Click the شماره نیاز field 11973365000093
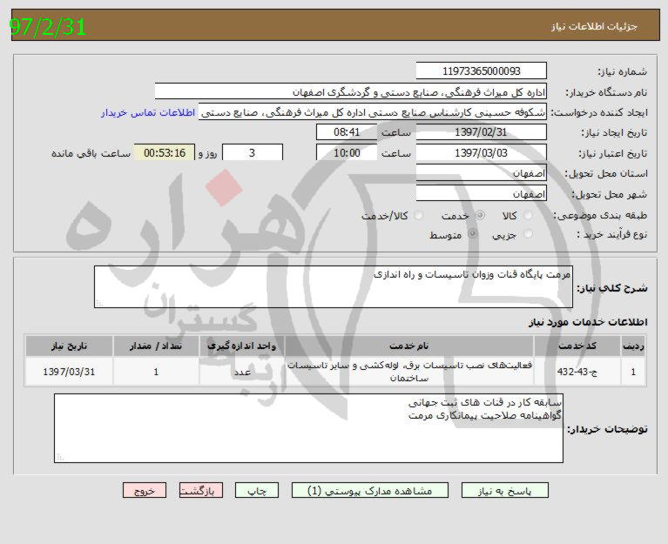Image resolution: width=668 pixels, height=544 pixels. 481,71
